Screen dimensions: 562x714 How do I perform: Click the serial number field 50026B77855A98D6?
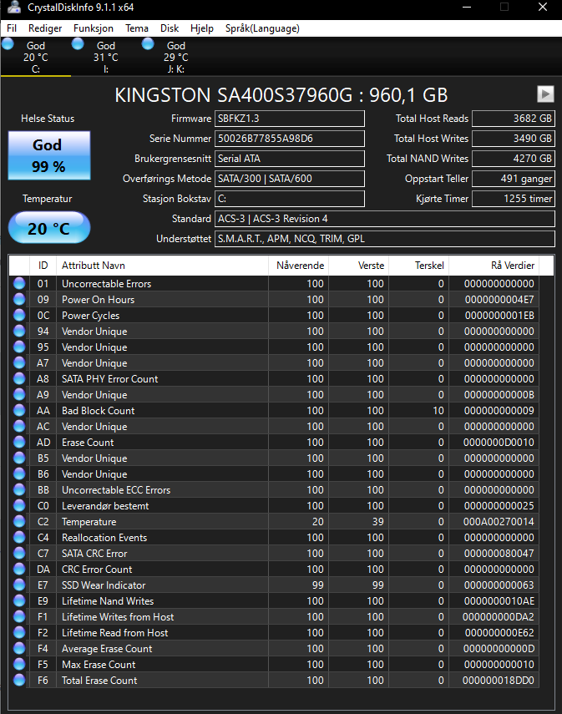click(x=290, y=139)
